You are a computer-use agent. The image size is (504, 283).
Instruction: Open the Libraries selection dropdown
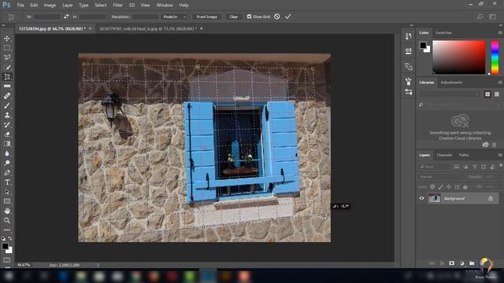pos(450,94)
